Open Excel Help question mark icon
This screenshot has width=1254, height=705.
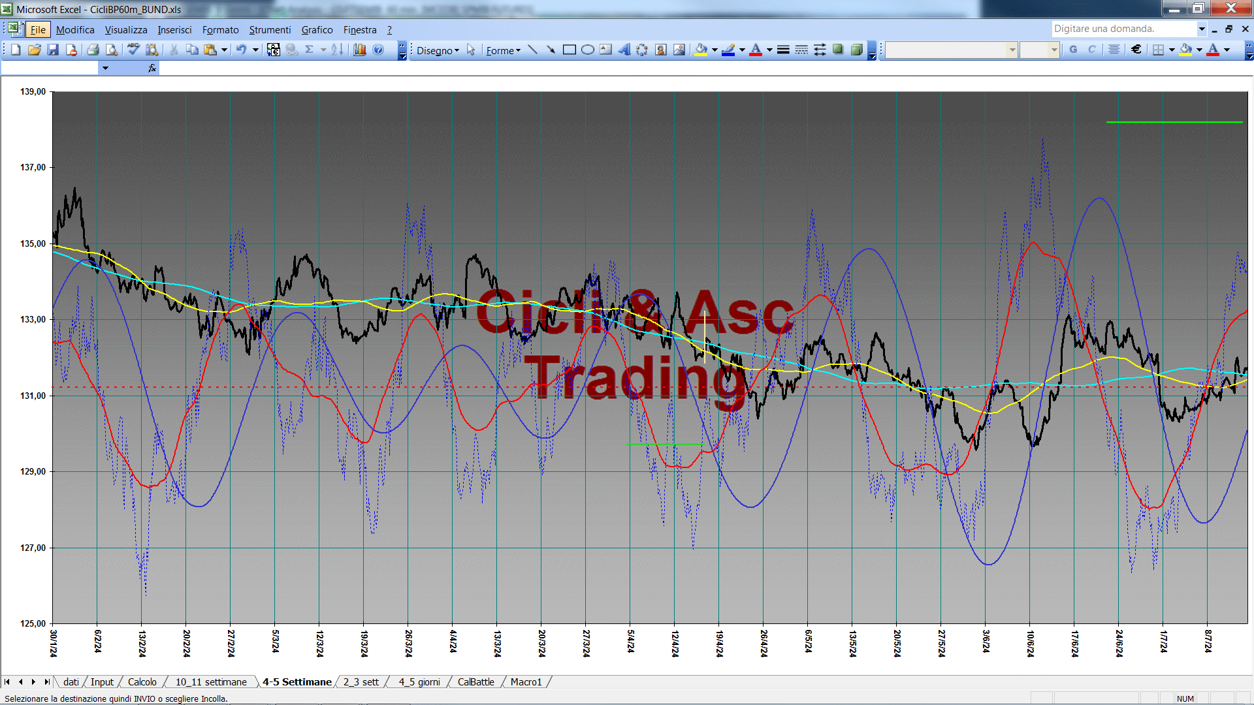[378, 50]
